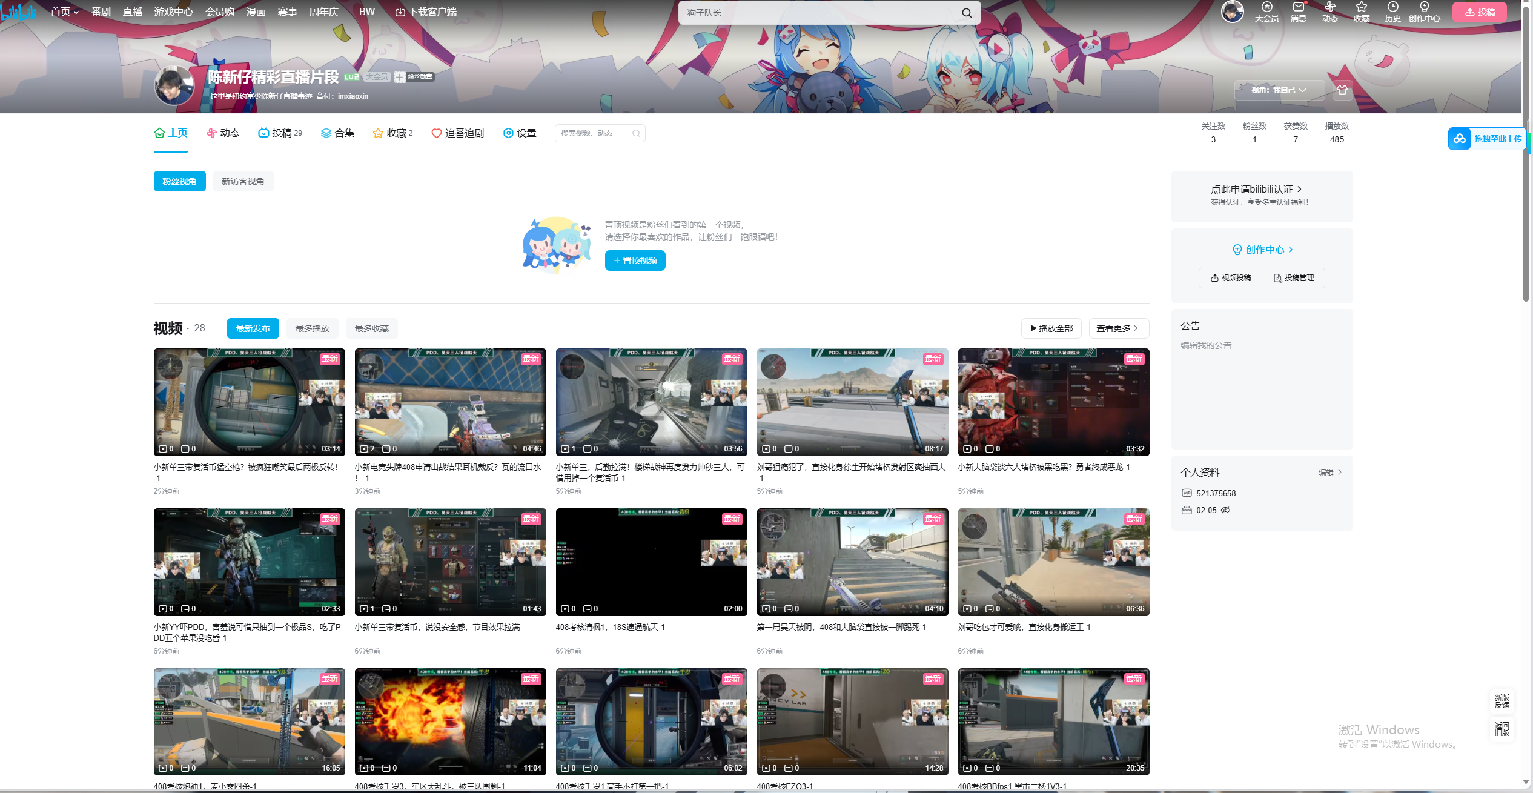Open 创作中心 chevron link in sidebar
Screen dimensions: 1533x793
click(1262, 250)
